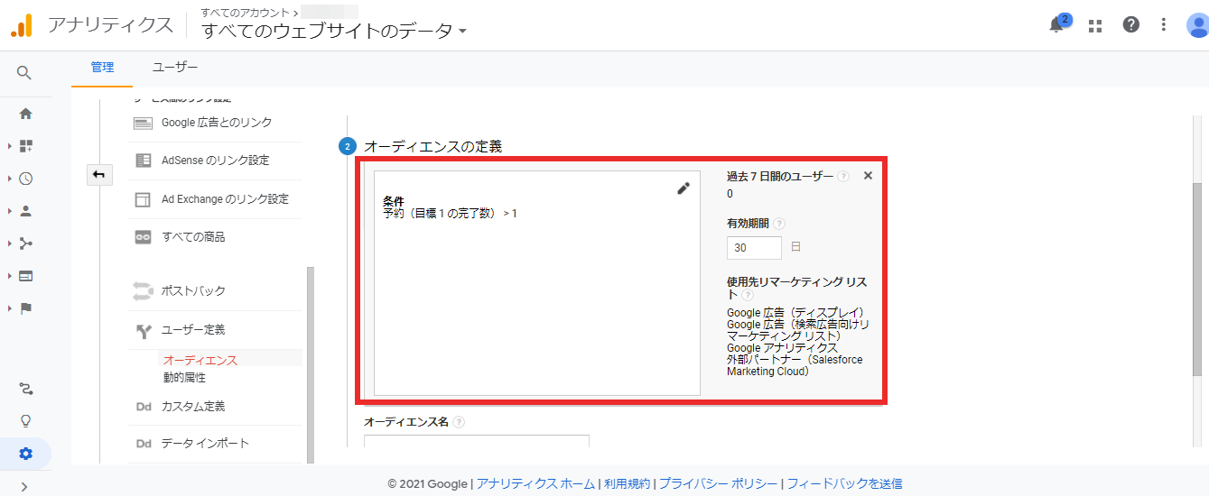Expand the sidebar with bottom chevron
This screenshot has width=1209, height=496.
pos(24,487)
